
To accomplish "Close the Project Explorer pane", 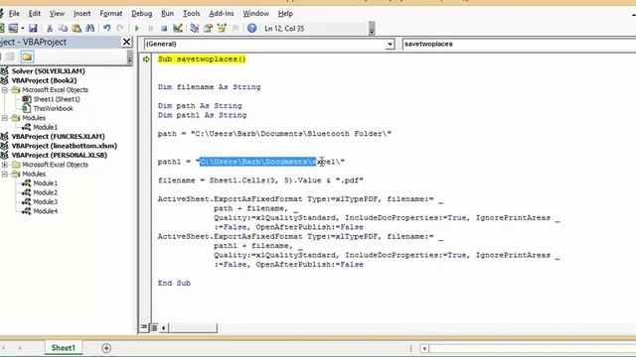I will [x=126, y=42].
